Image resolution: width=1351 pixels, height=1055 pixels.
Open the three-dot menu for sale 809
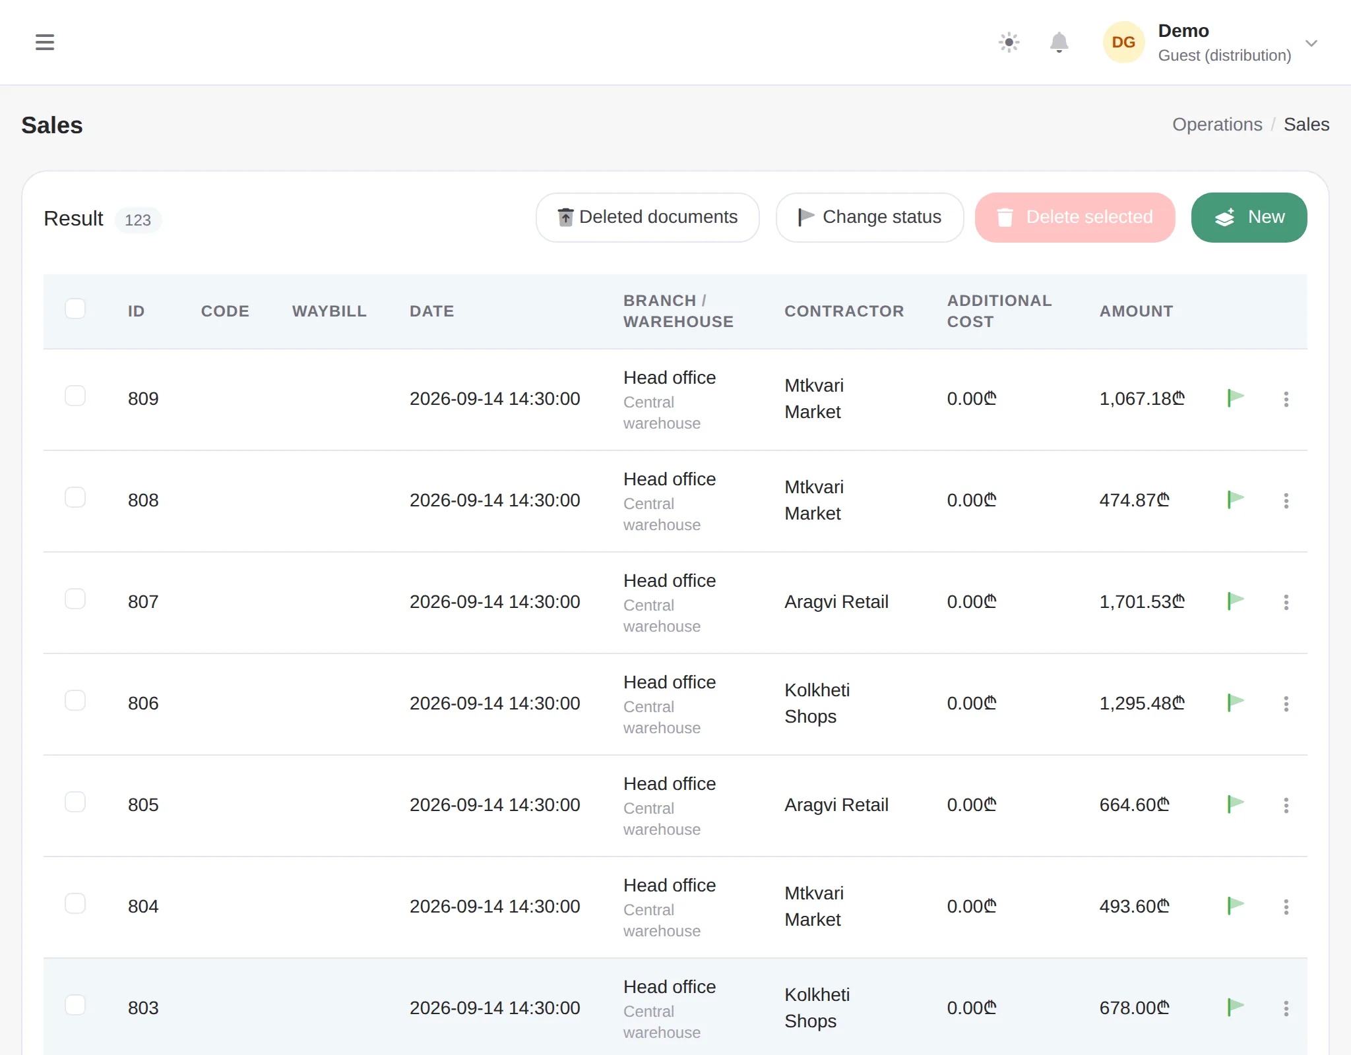pyautogui.click(x=1286, y=399)
